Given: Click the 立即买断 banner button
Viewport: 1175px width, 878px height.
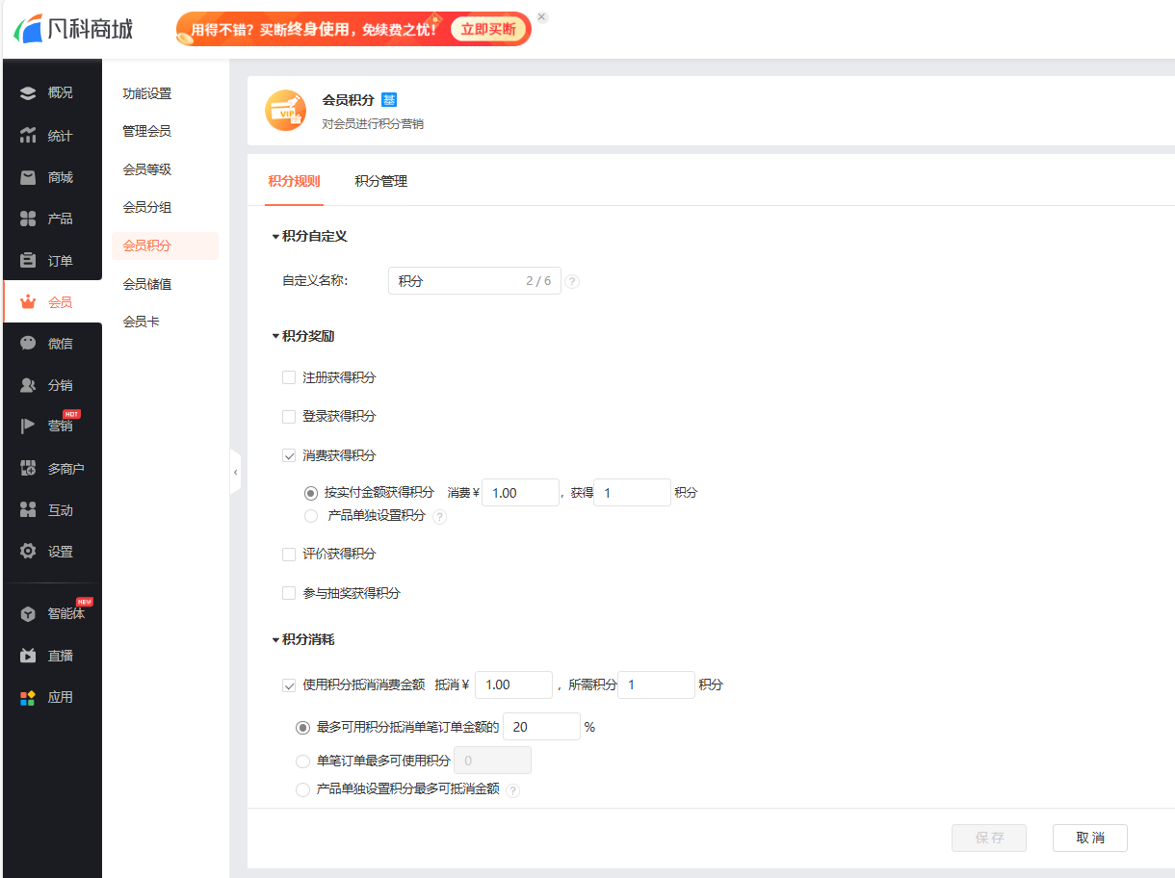Looking at the screenshot, I should (488, 29).
